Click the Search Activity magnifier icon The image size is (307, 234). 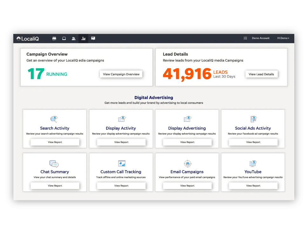[54, 119]
